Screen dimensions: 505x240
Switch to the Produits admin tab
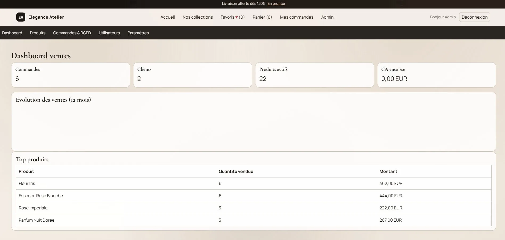tap(37, 33)
